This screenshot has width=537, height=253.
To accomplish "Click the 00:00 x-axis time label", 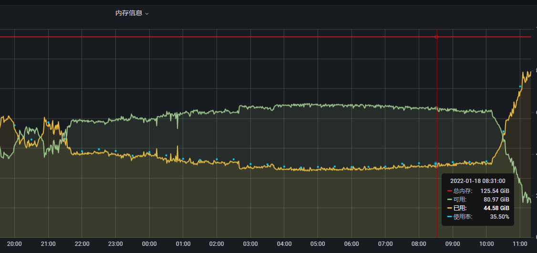I will pyautogui.click(x=149, y=243).
